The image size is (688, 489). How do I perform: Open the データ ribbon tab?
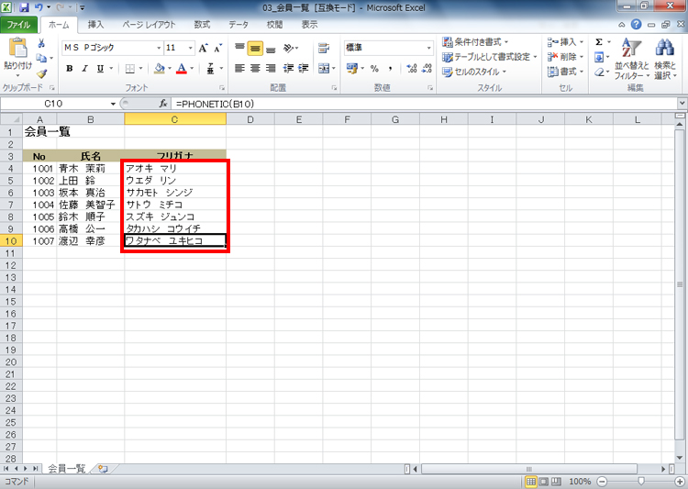(239, 25)
